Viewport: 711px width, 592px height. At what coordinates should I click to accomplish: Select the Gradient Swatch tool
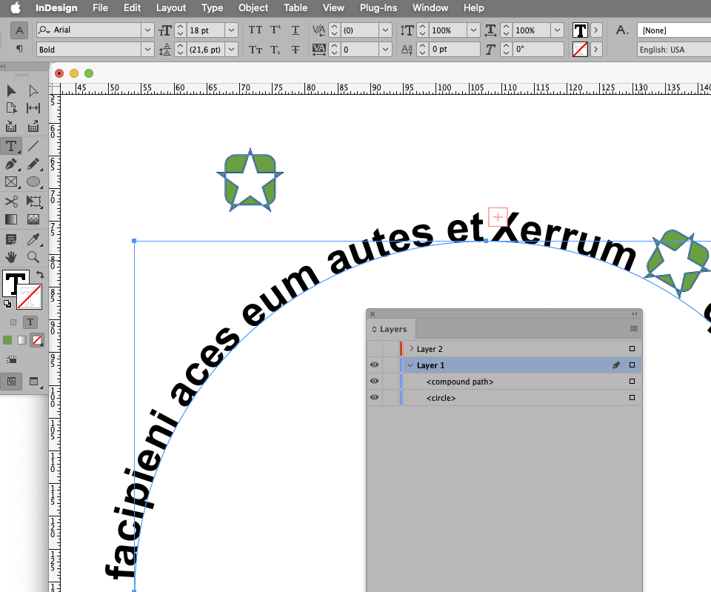pos(10,219)
